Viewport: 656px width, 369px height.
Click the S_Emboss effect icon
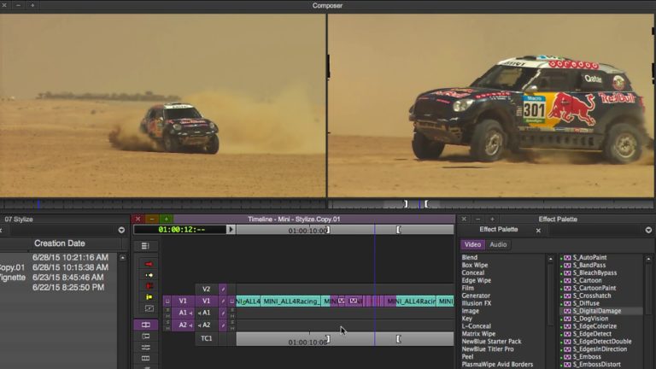coord(567,356)
